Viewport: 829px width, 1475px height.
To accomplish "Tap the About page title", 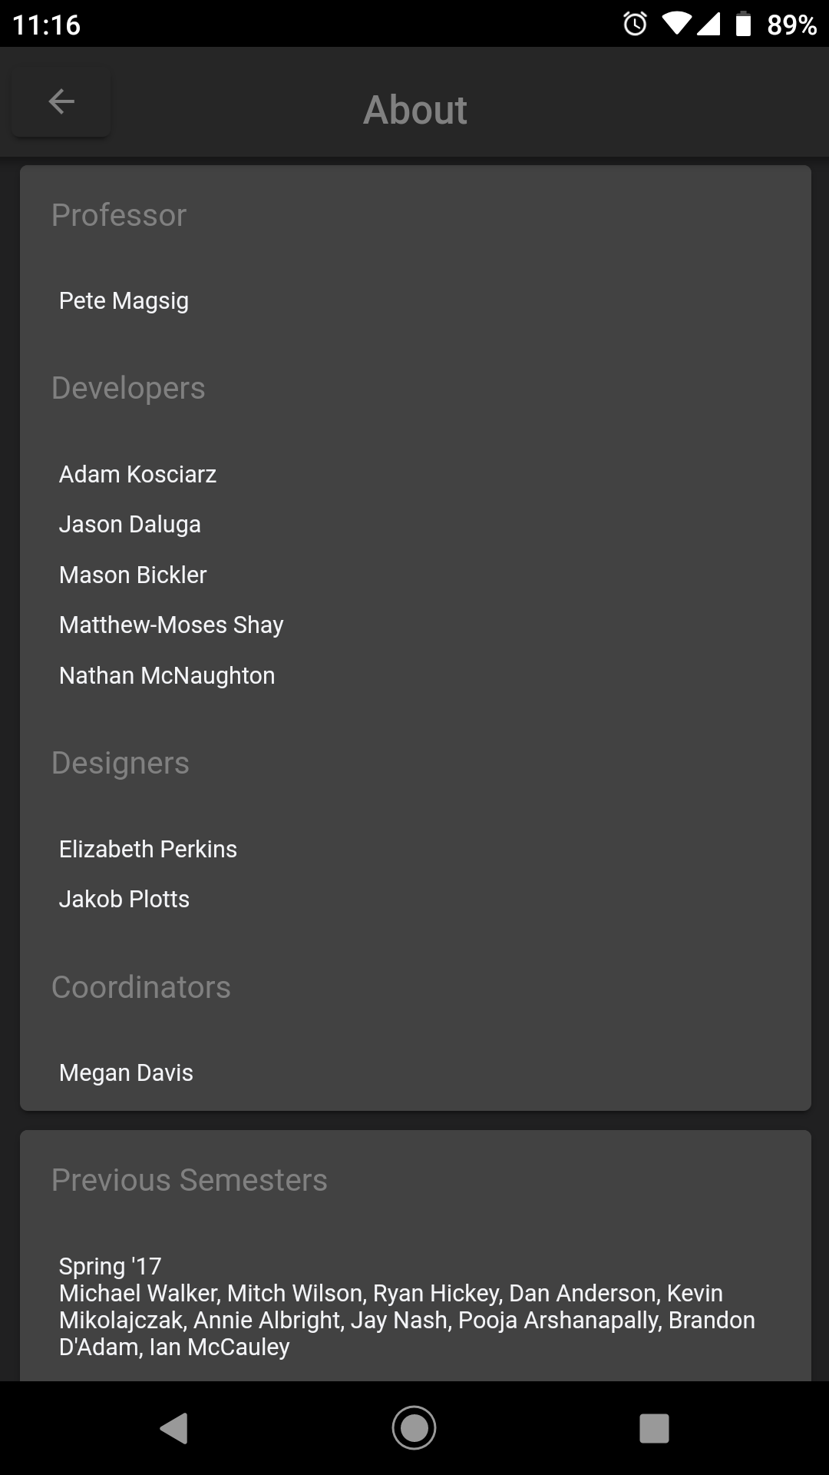I will [x=414, y=110].
